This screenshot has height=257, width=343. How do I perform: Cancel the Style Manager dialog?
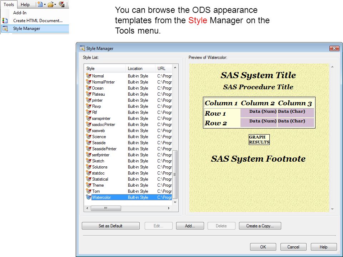(x=293, y=247)
